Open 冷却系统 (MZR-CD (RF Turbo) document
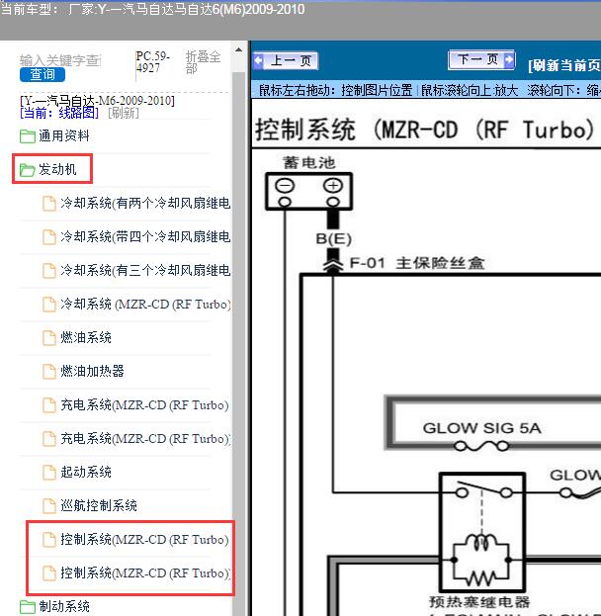Image resolution: width=601 pixels, height=616 pixels. pyautogui.click(x=145, y=305)
